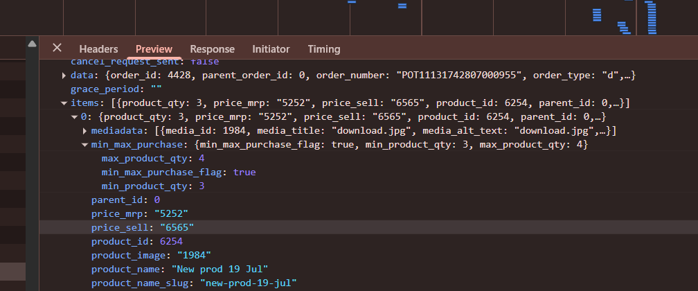Select the Preview tab
This screenshot has height=291, width=698.
(x=154, y=49)
